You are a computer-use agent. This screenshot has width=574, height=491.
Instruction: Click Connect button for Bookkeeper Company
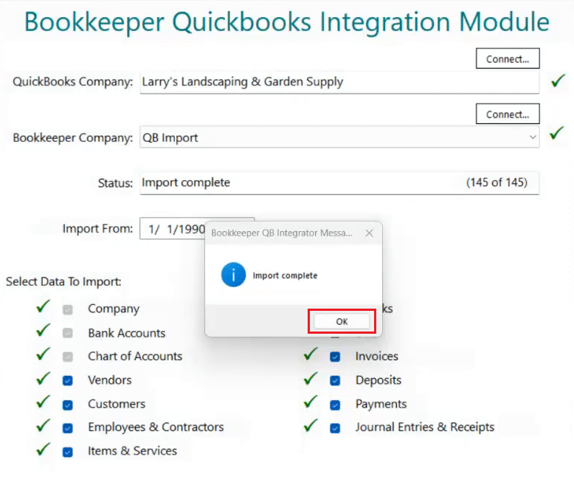[x=508, y=114]
